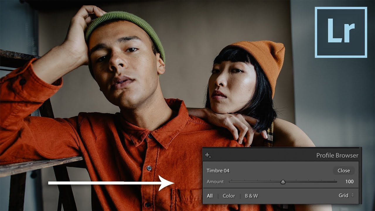Click the Lightroom Lr logo
Screen dimensions: 375x211
pos(341,32)
